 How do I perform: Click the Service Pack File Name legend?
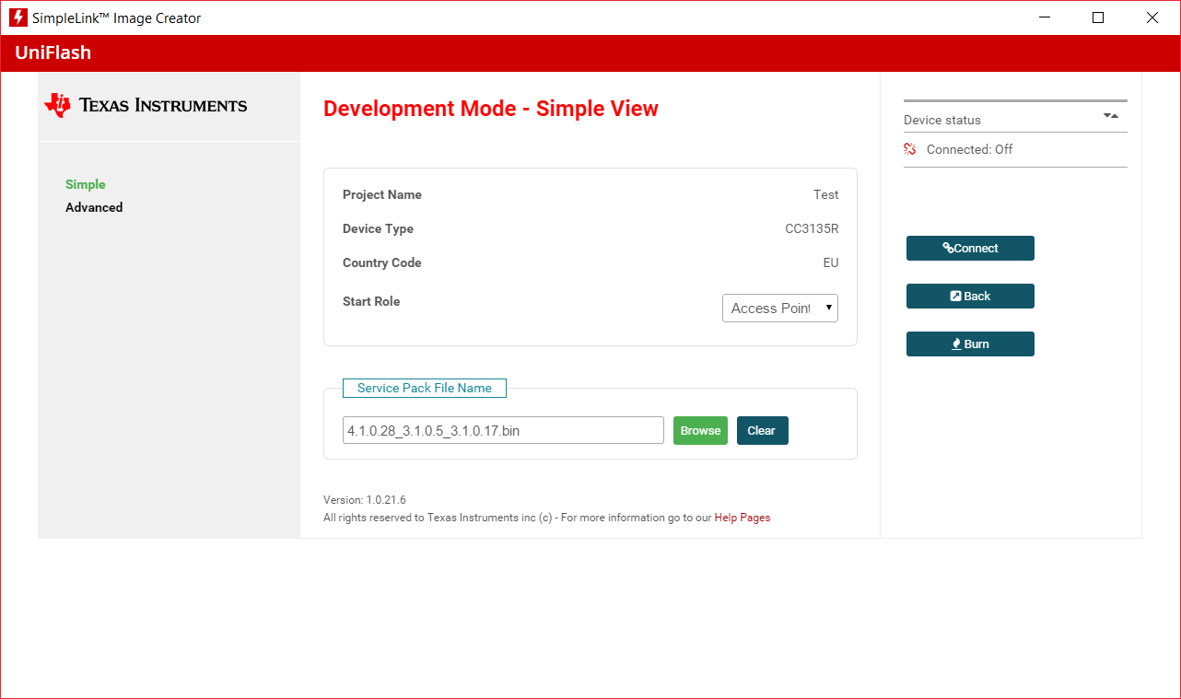pyautogui.click(x=425, y=388)
